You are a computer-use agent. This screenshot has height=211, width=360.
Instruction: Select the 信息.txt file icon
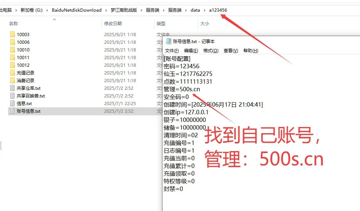pos(12,104)
